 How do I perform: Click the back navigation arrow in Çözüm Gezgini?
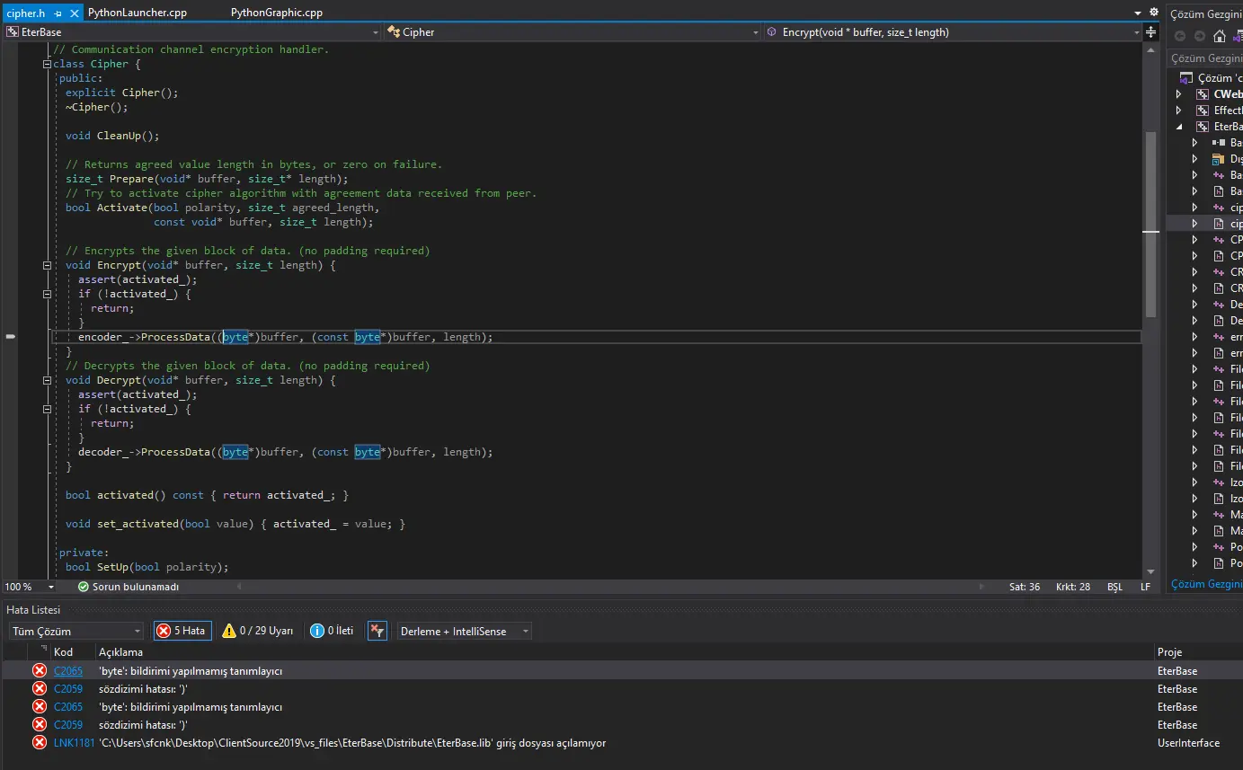pyautogui.click(x=1179, y=36)
